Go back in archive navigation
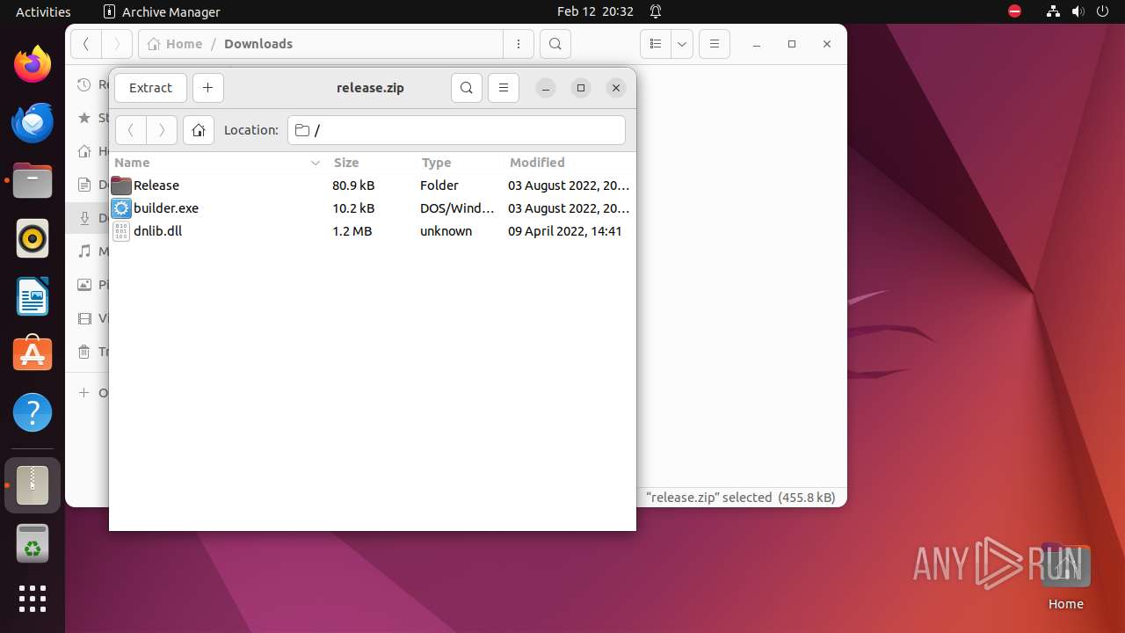The image size is (1125, 633). (131, 130)
